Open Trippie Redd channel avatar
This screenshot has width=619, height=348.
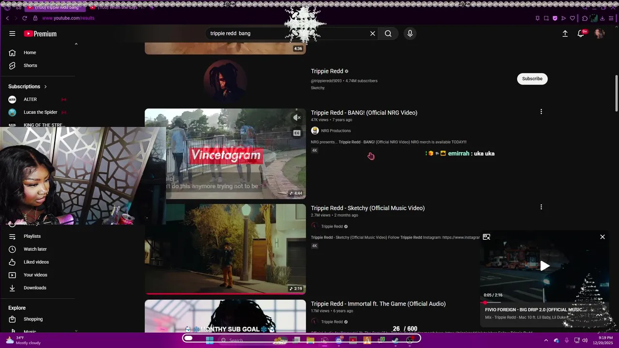click(225, 81)
